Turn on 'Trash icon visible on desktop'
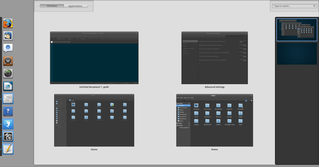 (x=243, y=56)
